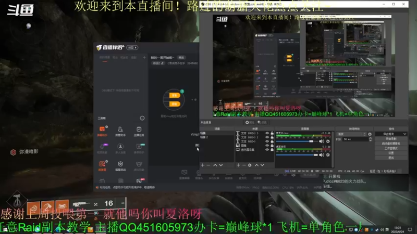Screen dimensions: 417x234
Task: Open 属性 for the selected source
Action: (250, 122)
